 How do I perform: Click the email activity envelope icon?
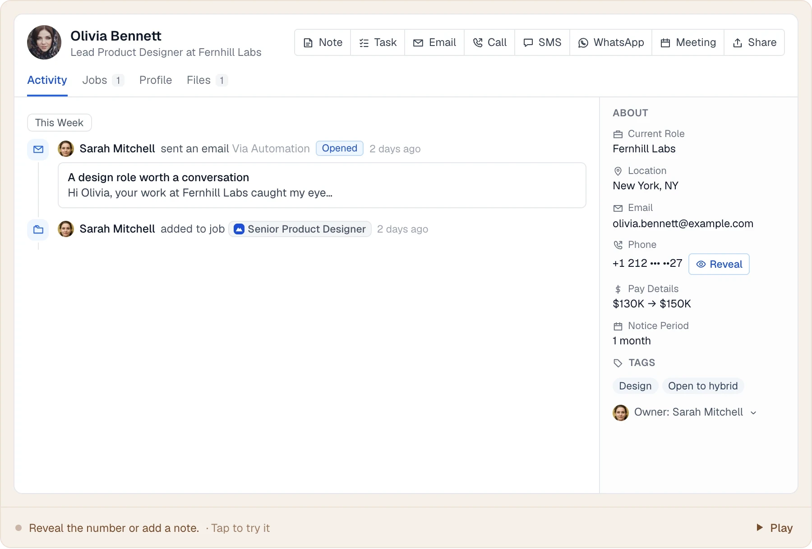click(x=38, y=149)
